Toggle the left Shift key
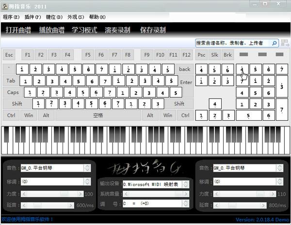The image size is (291, 225). point(17,104)
